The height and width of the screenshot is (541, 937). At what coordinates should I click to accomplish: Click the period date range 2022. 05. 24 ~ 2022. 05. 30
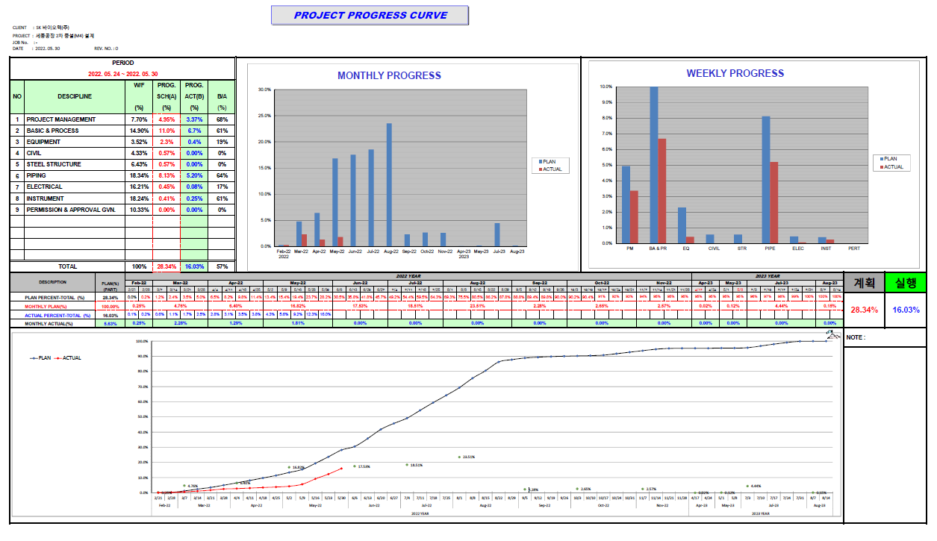[123, 74]
